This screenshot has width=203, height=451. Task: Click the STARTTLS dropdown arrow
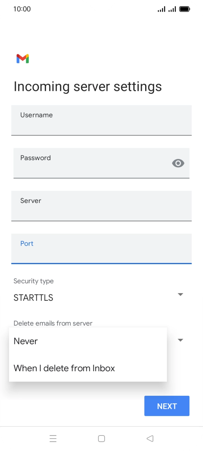coord(180,294)
